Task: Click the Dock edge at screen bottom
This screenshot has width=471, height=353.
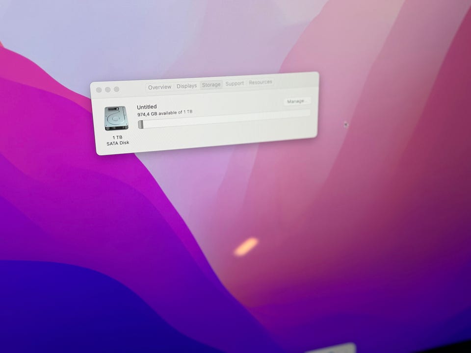Action: point(334,349)
